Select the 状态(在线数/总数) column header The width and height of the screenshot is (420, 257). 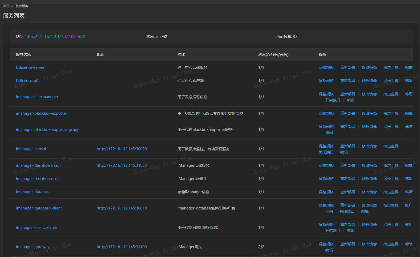tap(273, 55)
